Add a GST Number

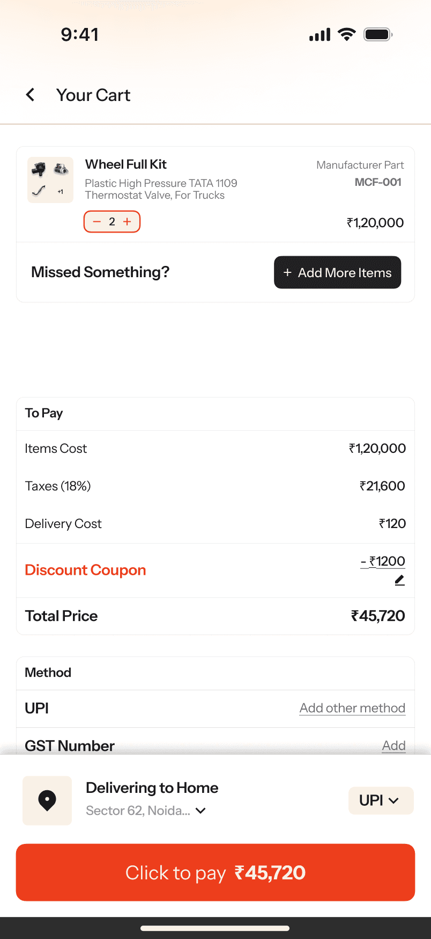(x=393, y=746)
